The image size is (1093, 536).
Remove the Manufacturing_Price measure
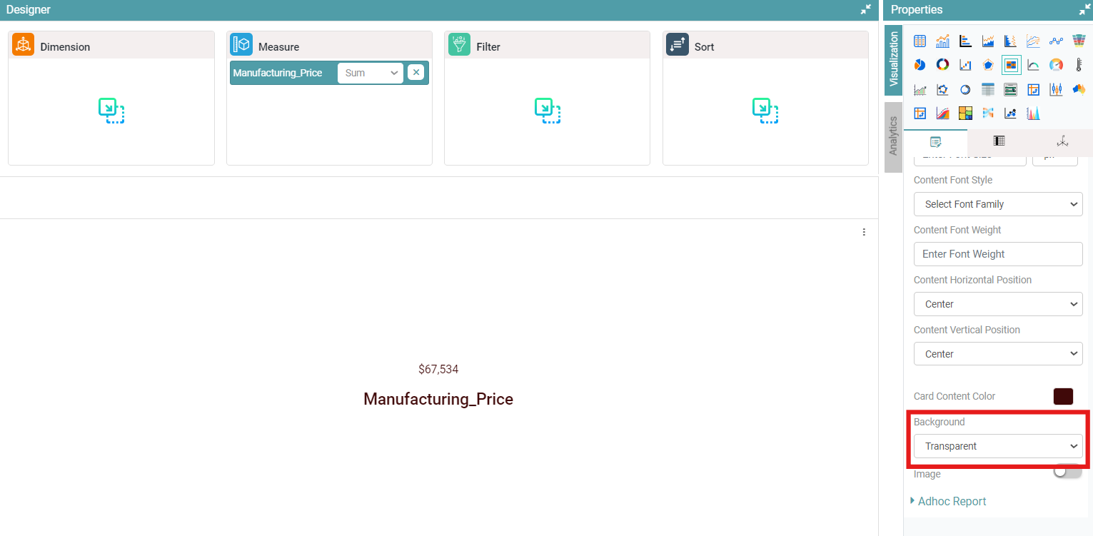(415, 72)
